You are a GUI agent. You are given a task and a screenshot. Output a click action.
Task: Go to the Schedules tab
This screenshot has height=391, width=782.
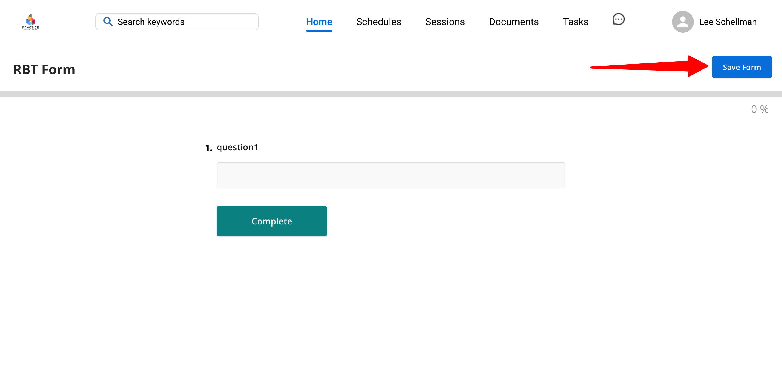click(x=378, y=22)
